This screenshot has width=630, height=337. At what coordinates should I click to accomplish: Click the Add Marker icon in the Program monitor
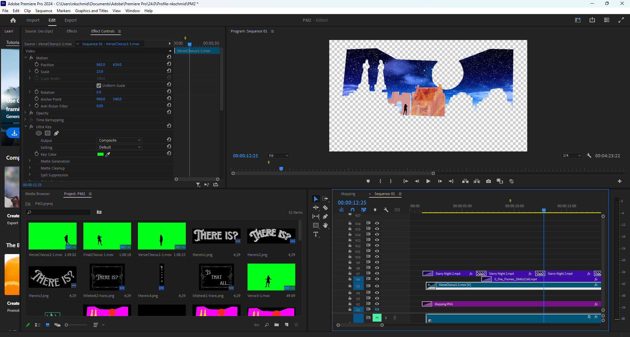pyautogui.click(x=368, y=181)
